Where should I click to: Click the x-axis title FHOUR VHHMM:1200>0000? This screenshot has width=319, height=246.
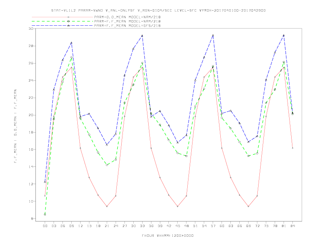168,236
